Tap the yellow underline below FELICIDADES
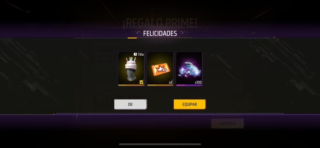This screenshot has width=320, height=148. (132, 38)
